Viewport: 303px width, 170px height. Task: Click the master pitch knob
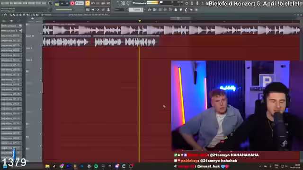[x=50, y=9]
